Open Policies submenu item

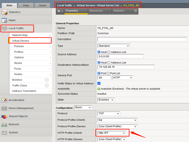(31, 46)
